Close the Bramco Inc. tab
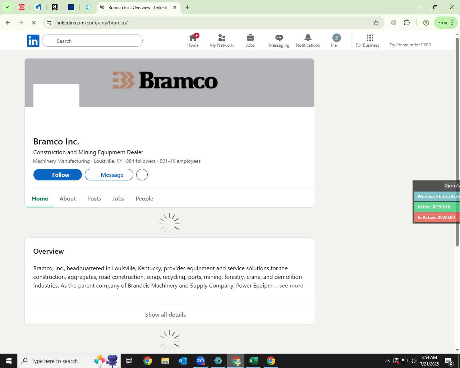This screenshot has width=460, height=368. (175, 7)
